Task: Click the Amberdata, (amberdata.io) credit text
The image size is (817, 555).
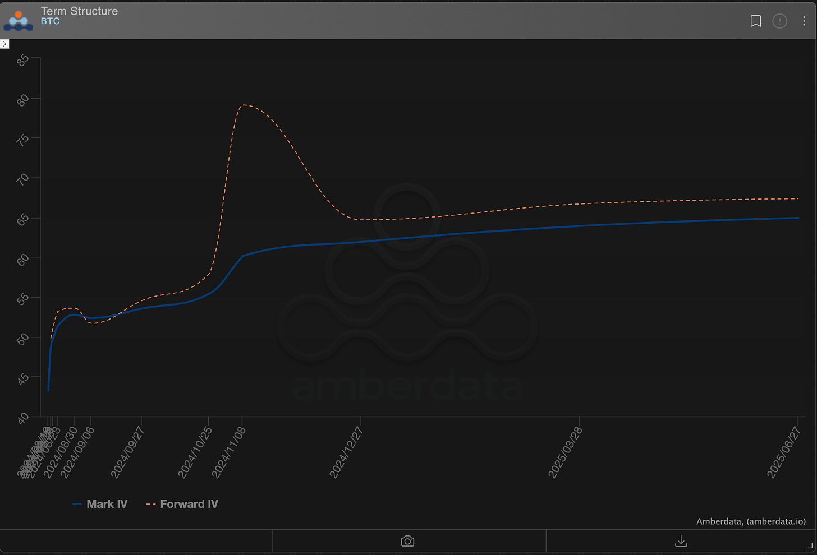Action: (751, 521)
